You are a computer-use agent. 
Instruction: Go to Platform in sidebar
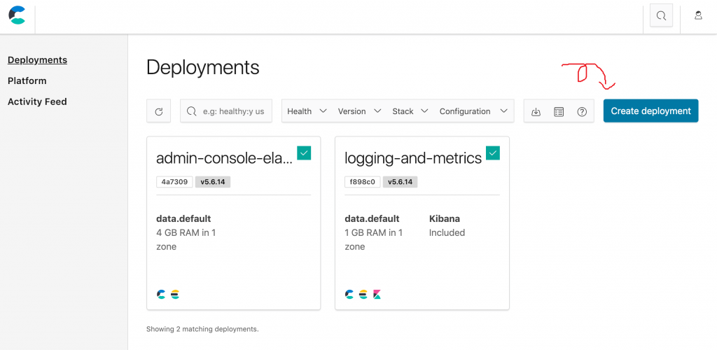point(27,80)
